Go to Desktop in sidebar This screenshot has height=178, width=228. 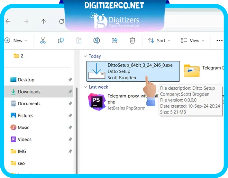coord(22,80)
